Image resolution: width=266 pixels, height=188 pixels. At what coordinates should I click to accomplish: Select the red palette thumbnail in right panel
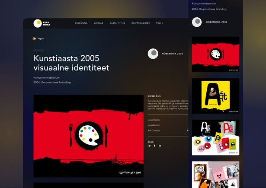point(215,54)
